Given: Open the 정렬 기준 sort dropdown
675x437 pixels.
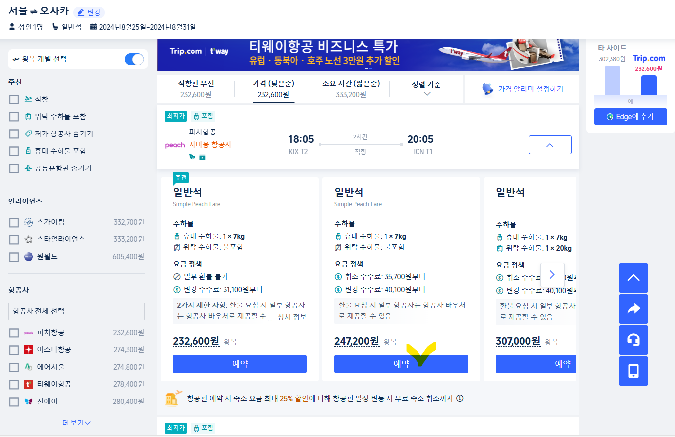Looking at the screenshot, I should click(x=426, y=89).
